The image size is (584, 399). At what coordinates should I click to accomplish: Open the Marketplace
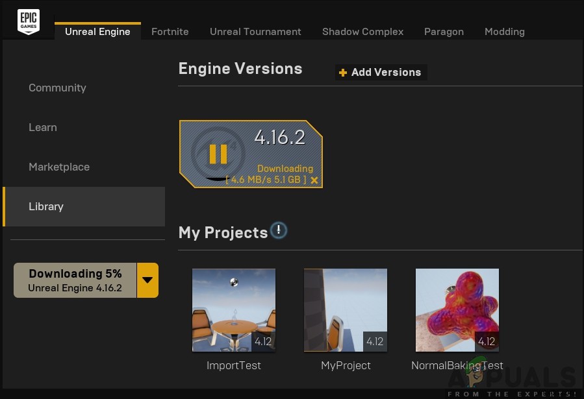[59, 167]
